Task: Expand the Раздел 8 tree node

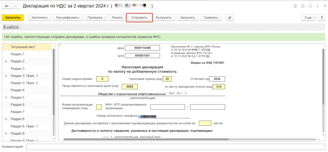Action: point(6,119)
